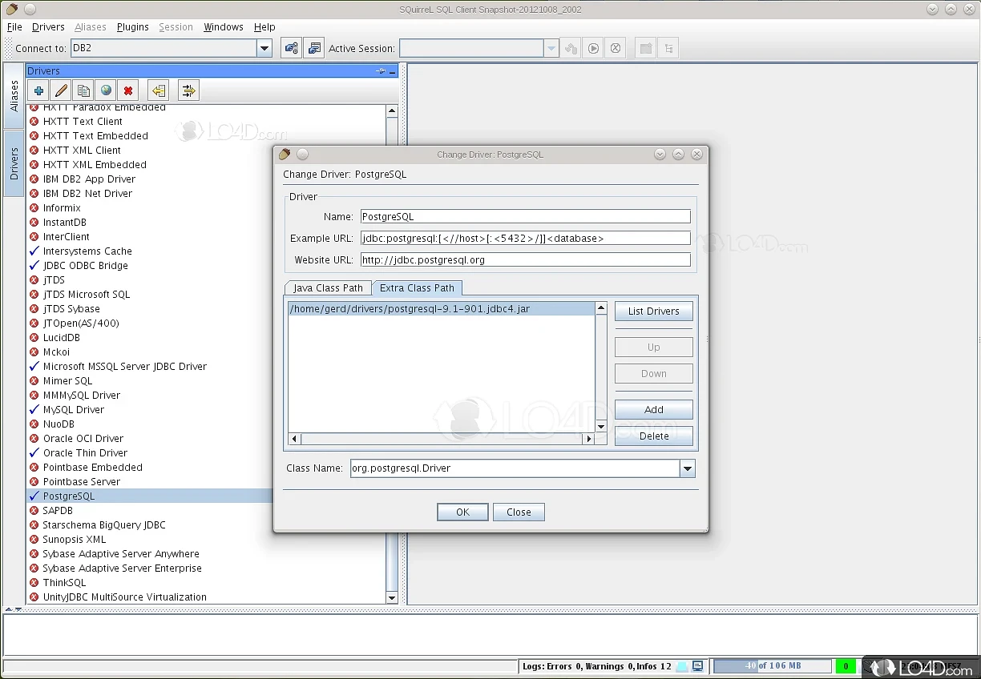Click the copy driver icon
Image resolution: width=981 pixels, height=679 pixels.
83,90
